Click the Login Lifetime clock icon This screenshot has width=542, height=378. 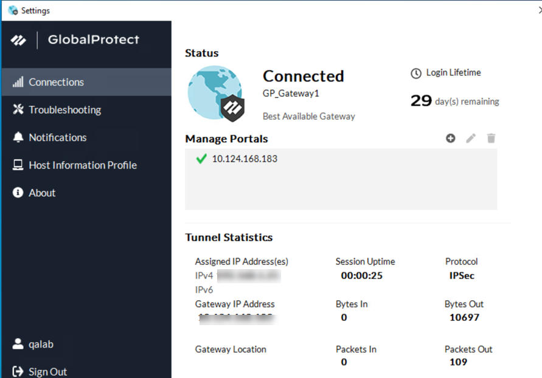[x=416, y=73]
